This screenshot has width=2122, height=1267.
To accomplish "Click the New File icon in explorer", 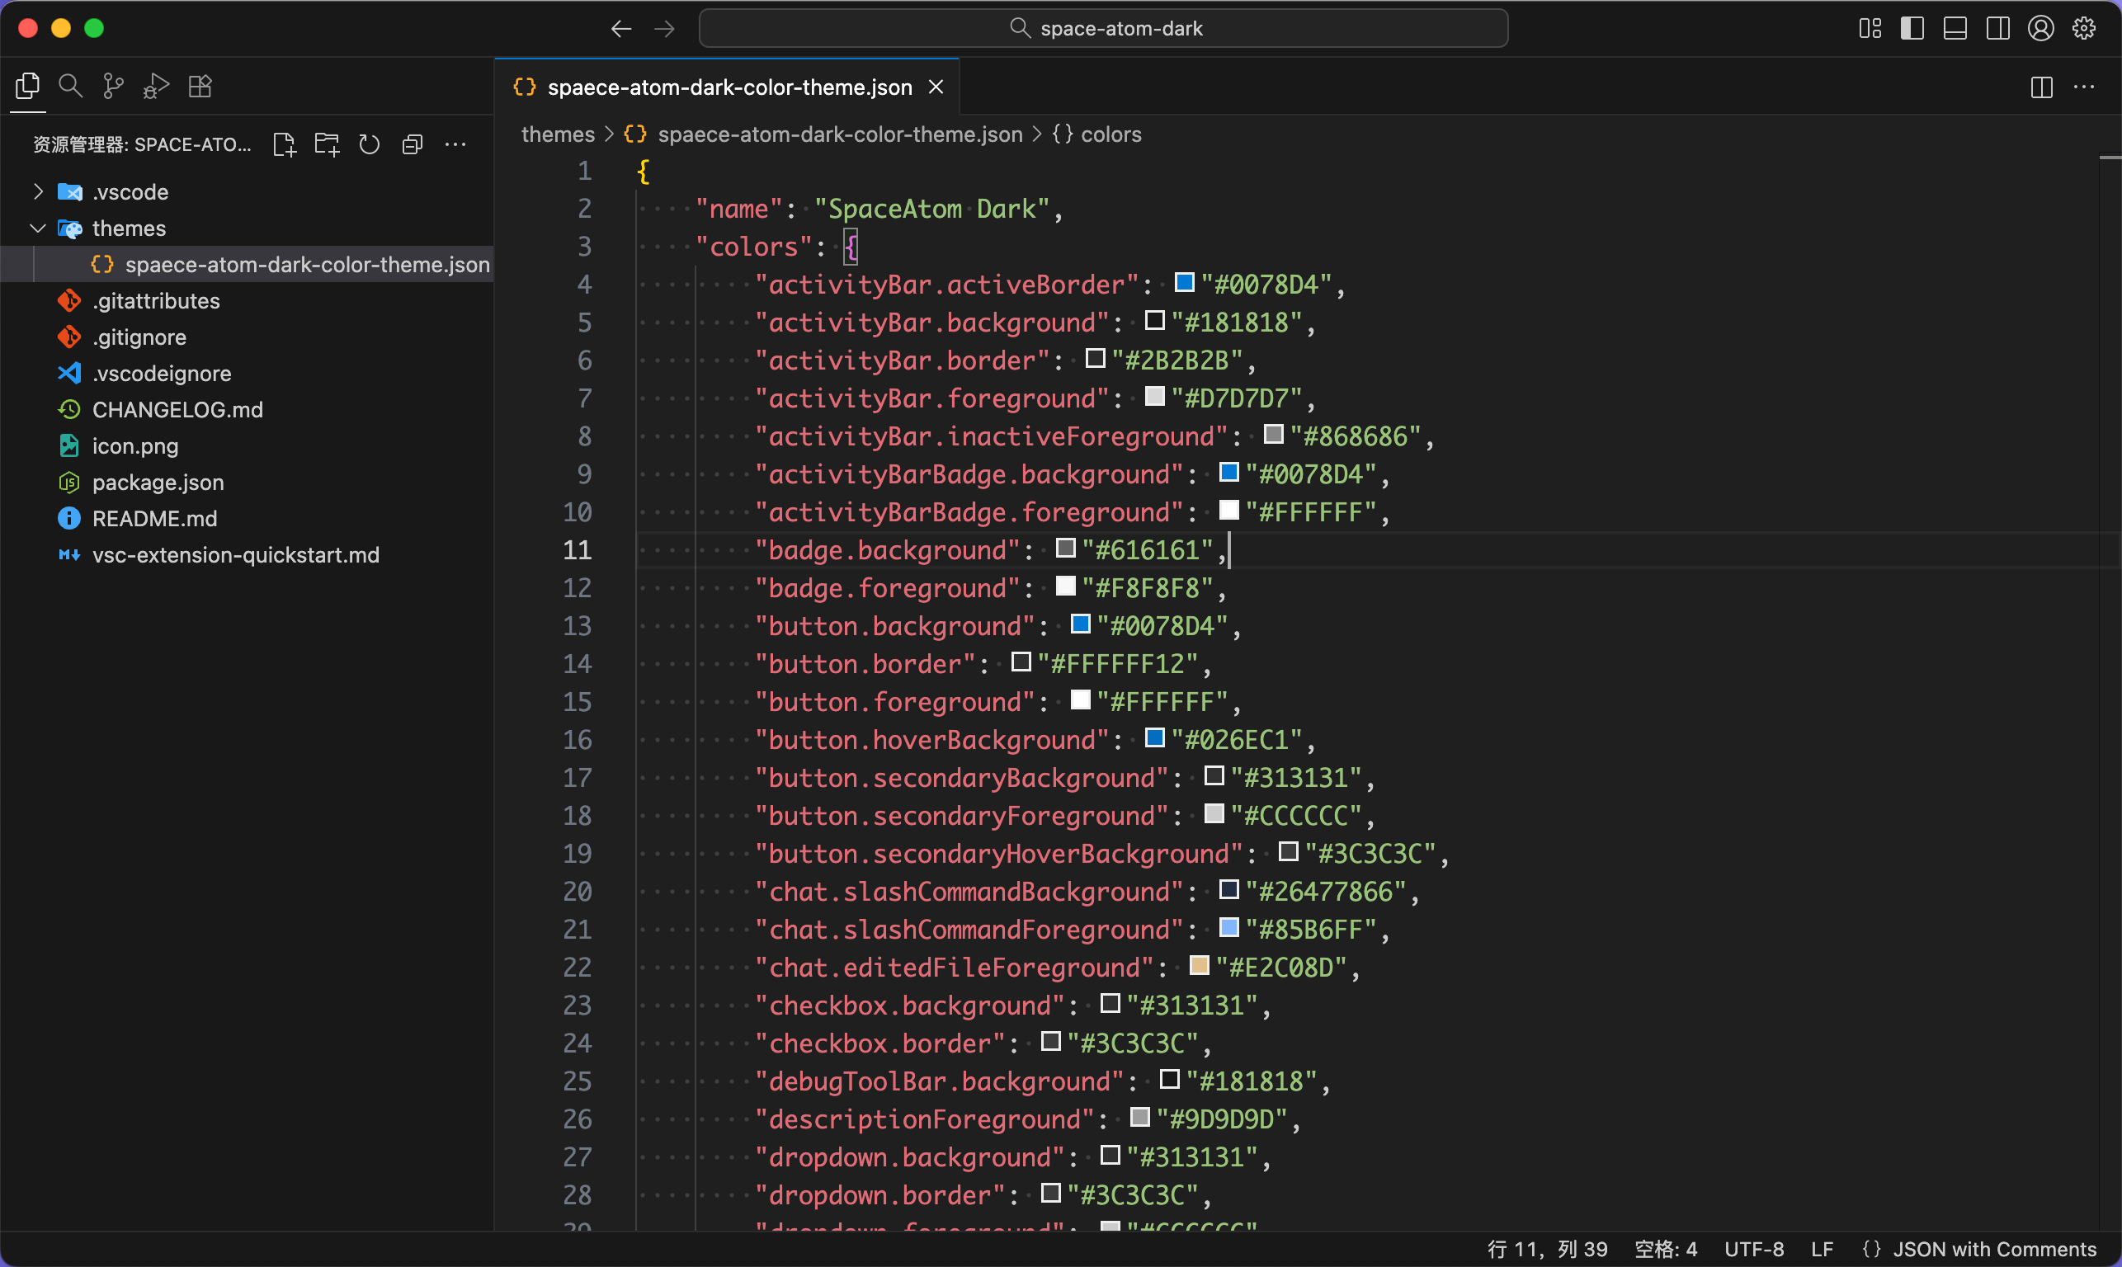I will [x=285, y=144].
